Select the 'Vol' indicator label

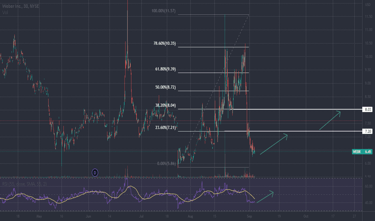click(5, 12)
